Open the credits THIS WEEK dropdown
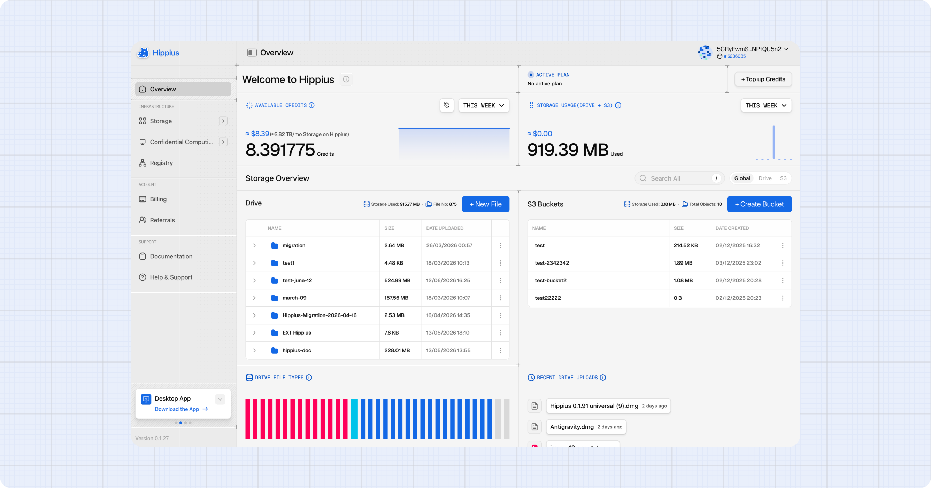The image size is (931, 488). [484, 105]
